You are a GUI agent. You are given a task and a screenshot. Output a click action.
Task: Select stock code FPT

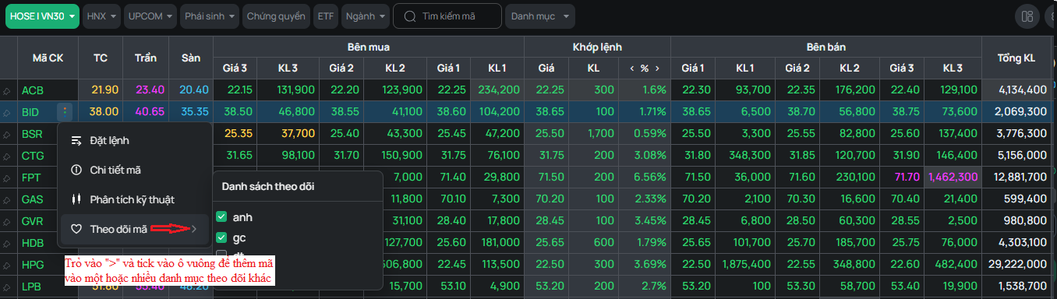(x=31, y=178)
